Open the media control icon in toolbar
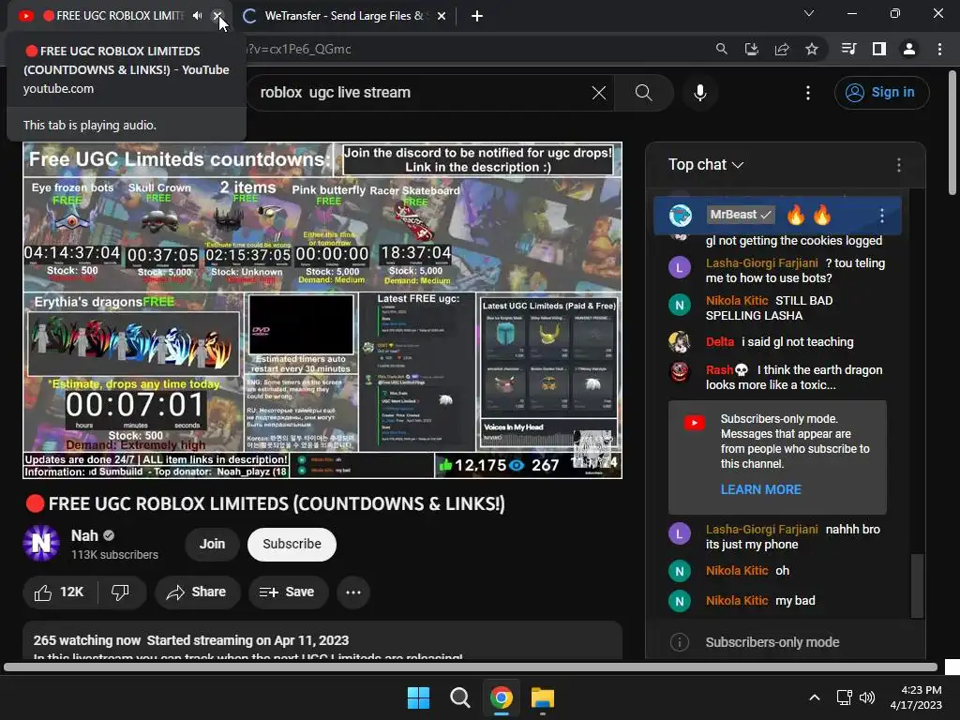The image size is (960, 720). click(848, 49)
